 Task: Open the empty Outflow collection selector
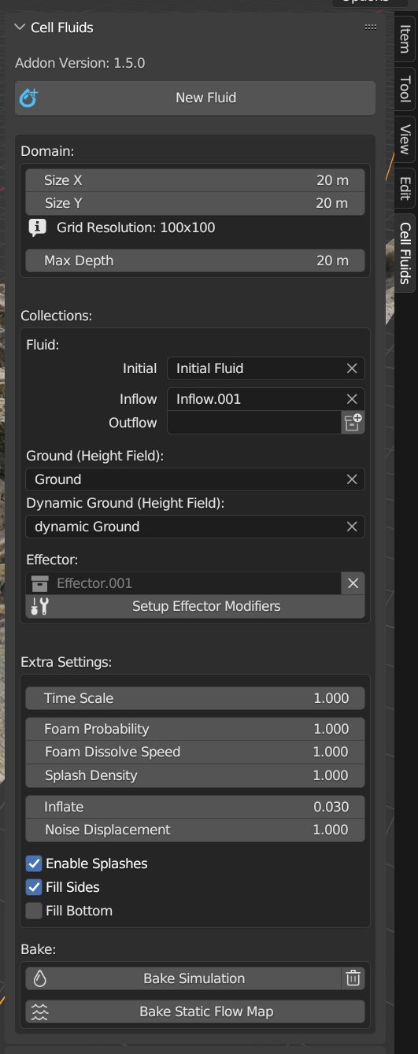coord(254,423)
